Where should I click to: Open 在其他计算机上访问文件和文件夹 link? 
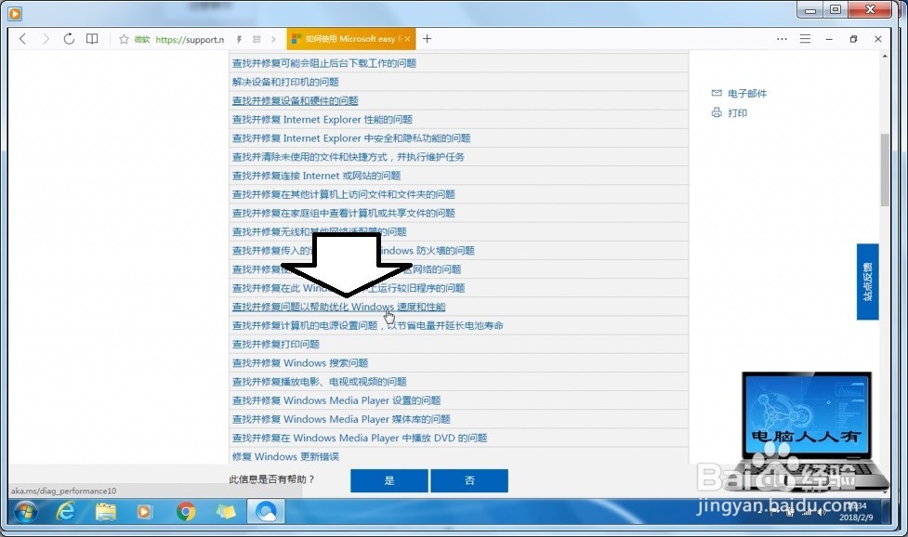[x=343, y=194]
